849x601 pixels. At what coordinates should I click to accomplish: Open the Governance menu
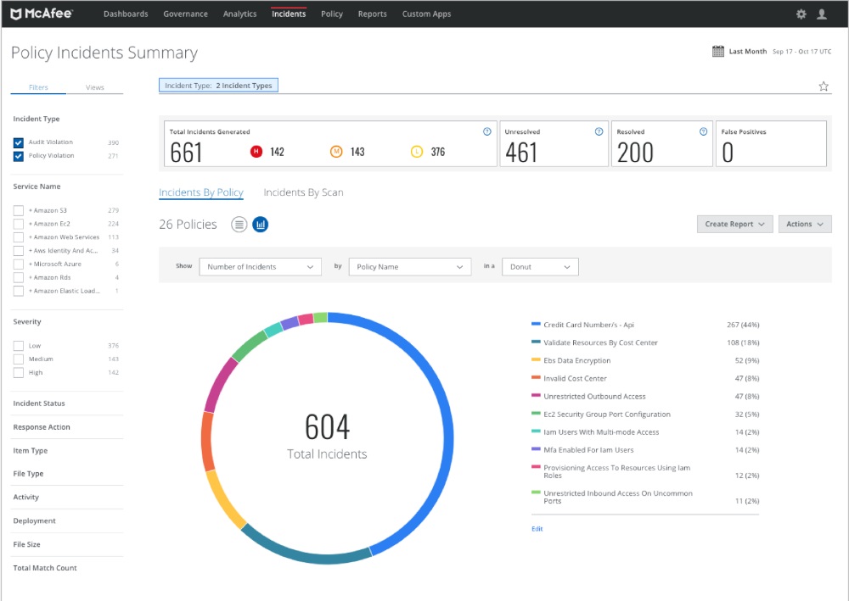tap(185, 14)
